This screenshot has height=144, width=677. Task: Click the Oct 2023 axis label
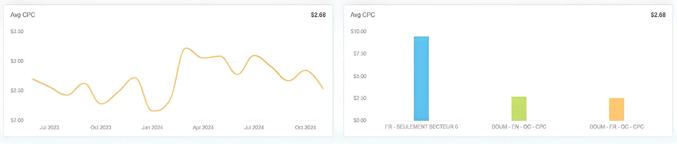(101, 127)
